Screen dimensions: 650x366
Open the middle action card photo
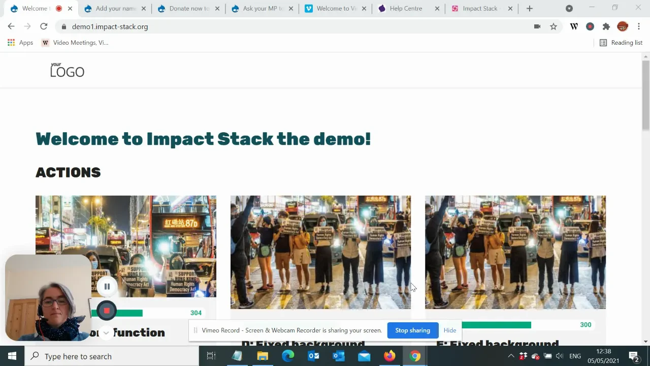coord(320,252)
